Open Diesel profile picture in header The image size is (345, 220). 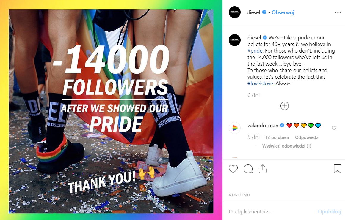point(235,12)
